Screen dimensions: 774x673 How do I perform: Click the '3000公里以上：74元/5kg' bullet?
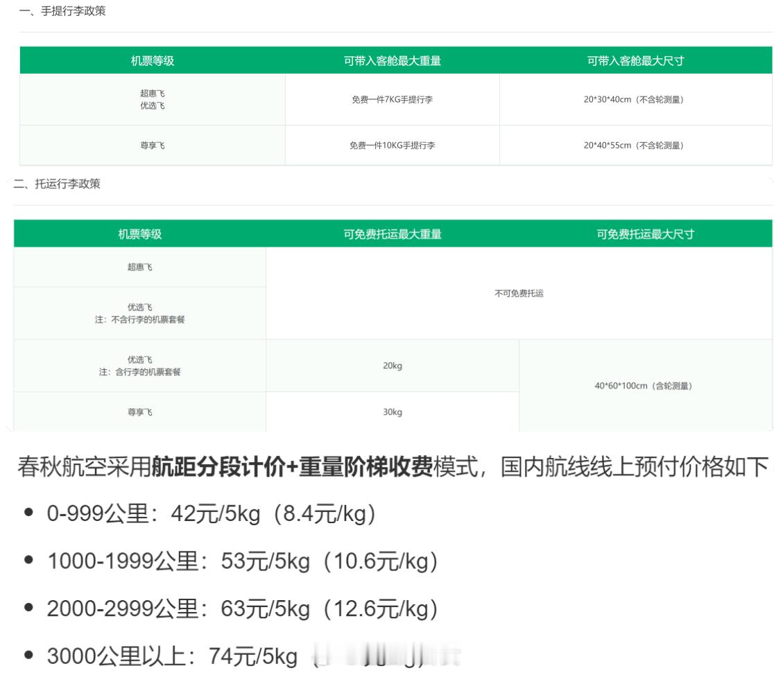pos(172,657)
